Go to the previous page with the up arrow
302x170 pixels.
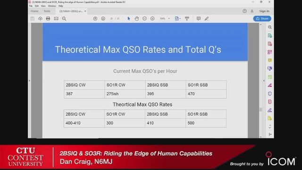[95, 18]
